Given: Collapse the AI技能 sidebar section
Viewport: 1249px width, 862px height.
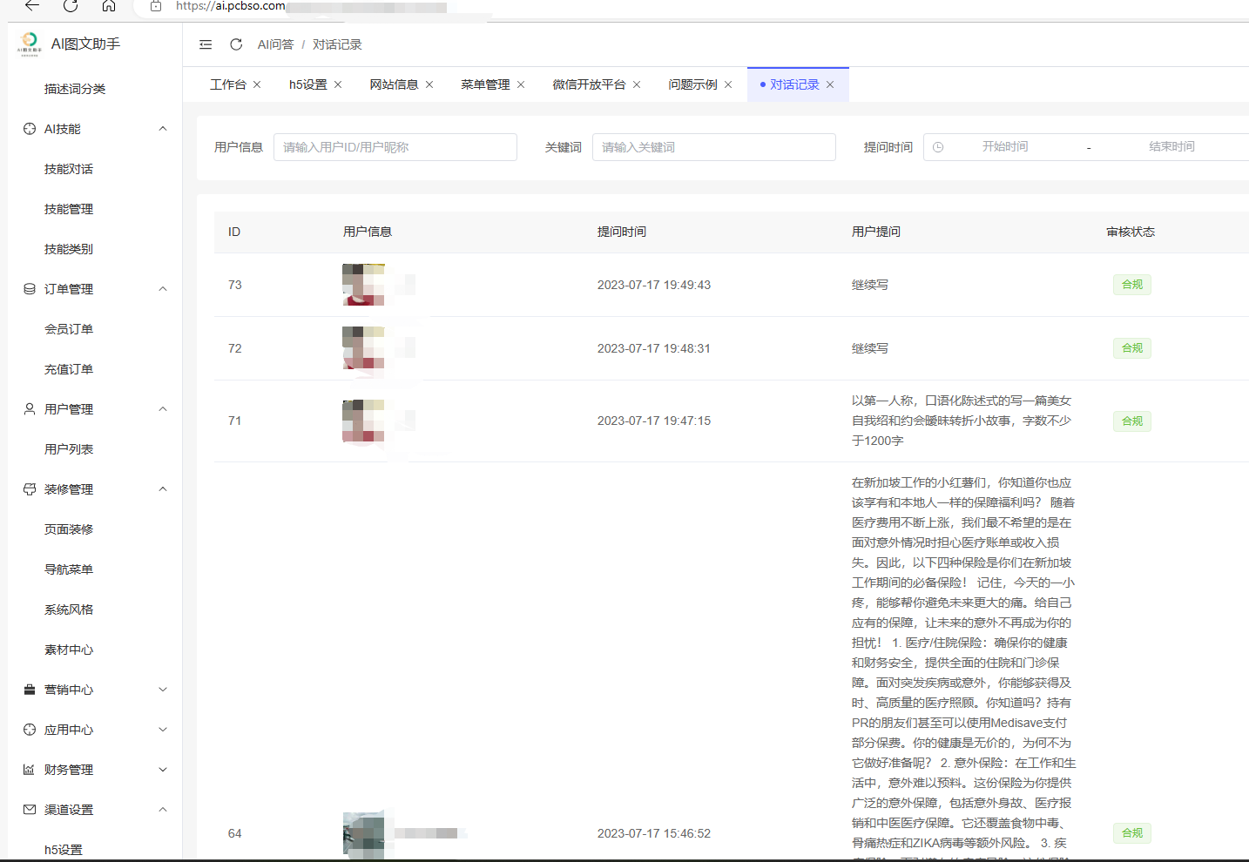Looking at the screenshot, I should pos(163,129).
